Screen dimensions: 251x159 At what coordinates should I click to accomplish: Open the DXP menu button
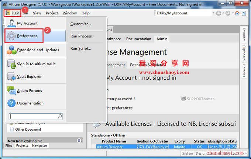coord(12,13)
